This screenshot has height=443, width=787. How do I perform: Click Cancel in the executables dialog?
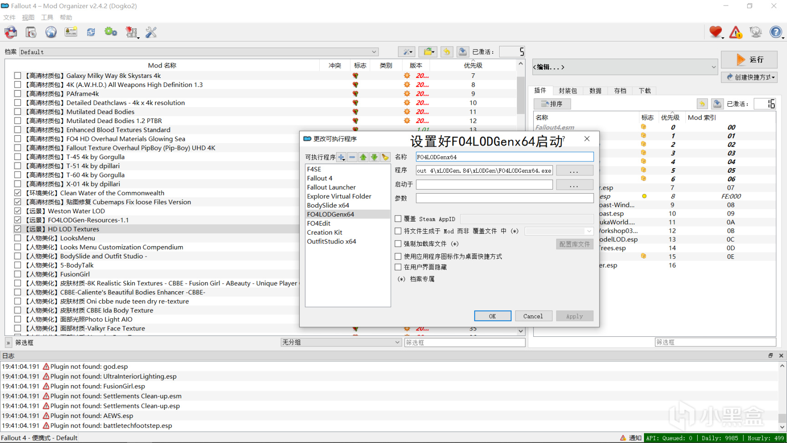pos(533,316)
